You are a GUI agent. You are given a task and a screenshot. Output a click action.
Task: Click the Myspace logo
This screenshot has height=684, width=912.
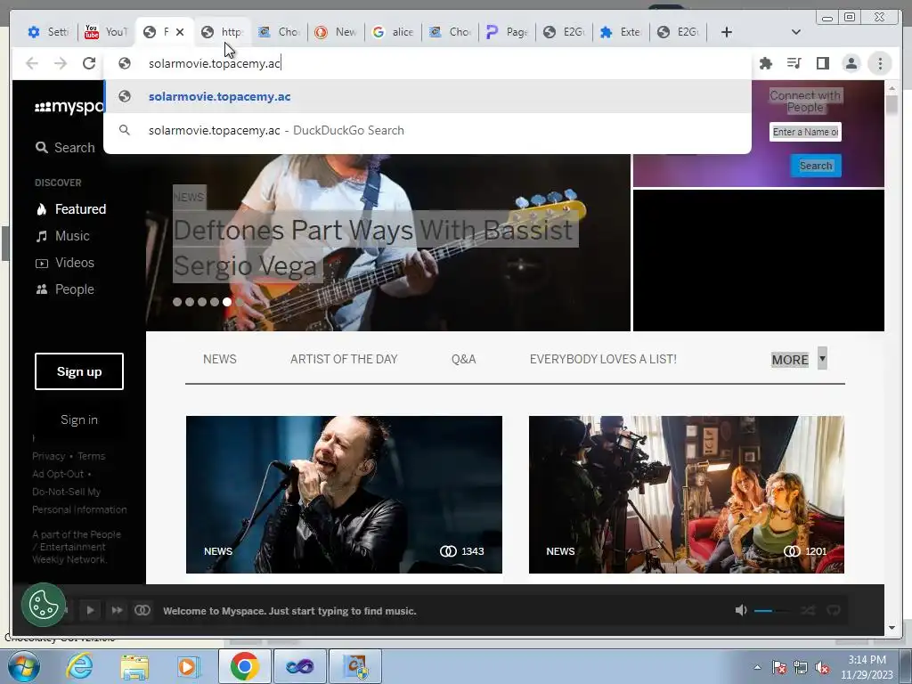tap(69, 107)
